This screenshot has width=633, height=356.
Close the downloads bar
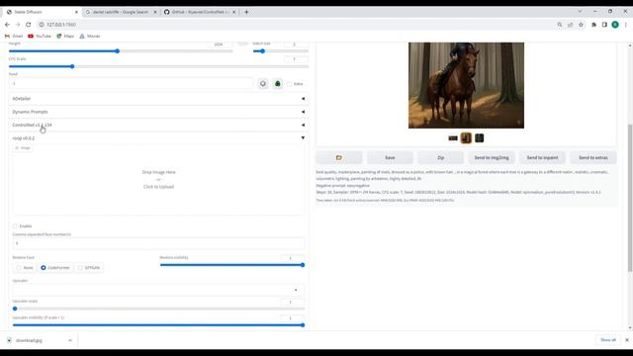pyautogui.click(x=627, y=340)
